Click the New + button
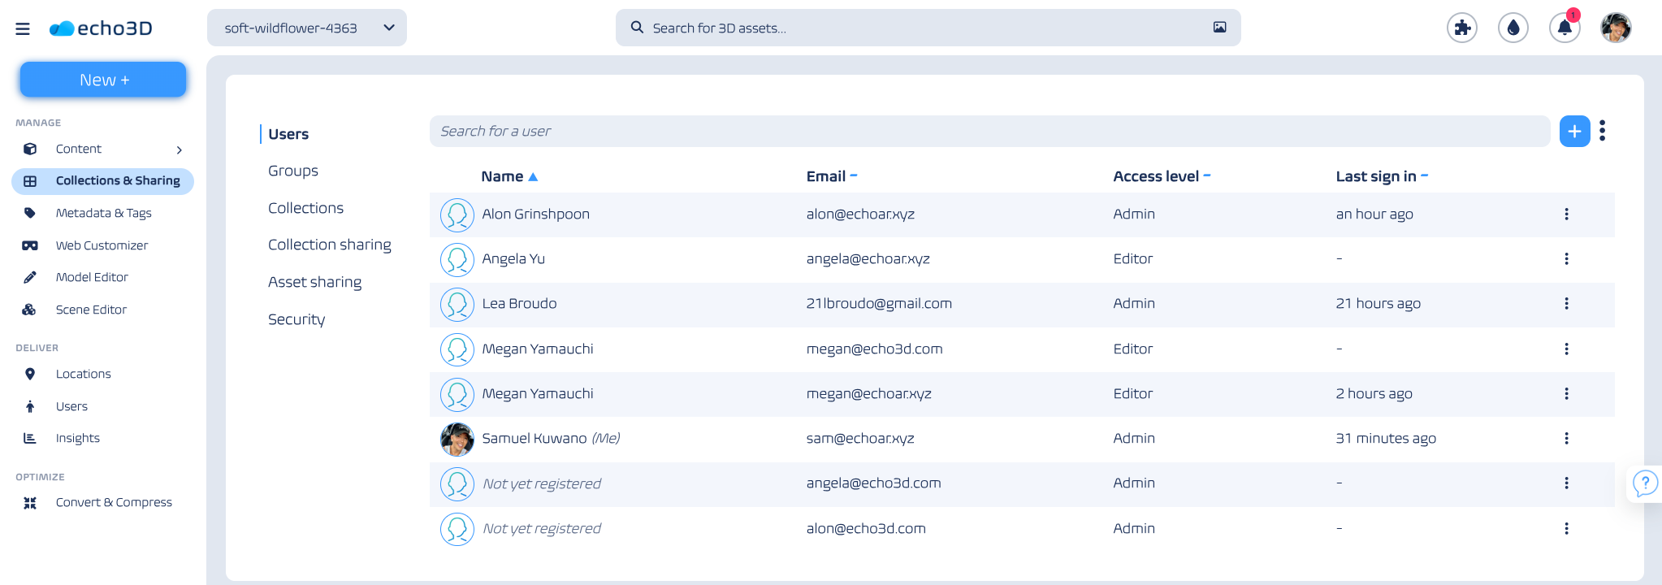Image resolution: width=1662 pixels, height=585 pixels. pyautogui.click(x=103, y=80)
